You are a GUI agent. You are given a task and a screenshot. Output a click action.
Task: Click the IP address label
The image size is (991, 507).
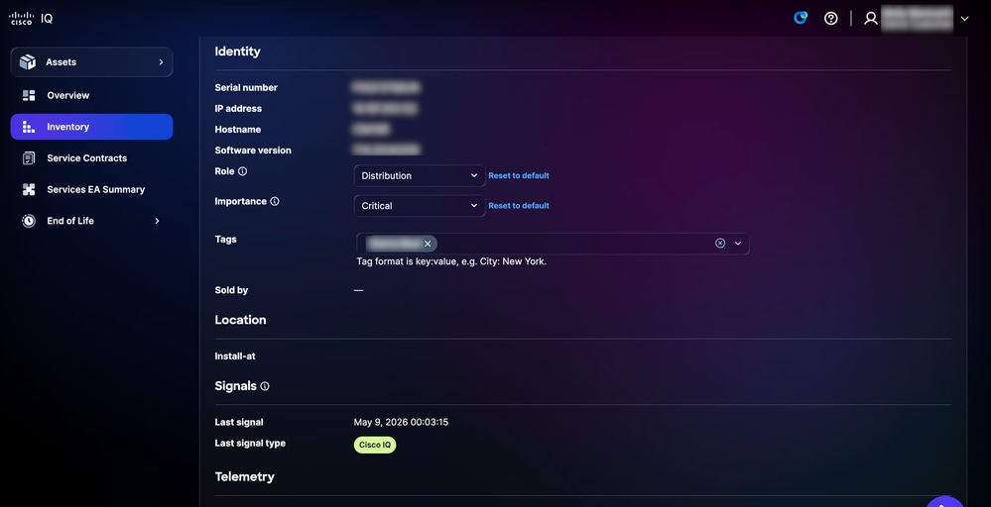point(238,109)
